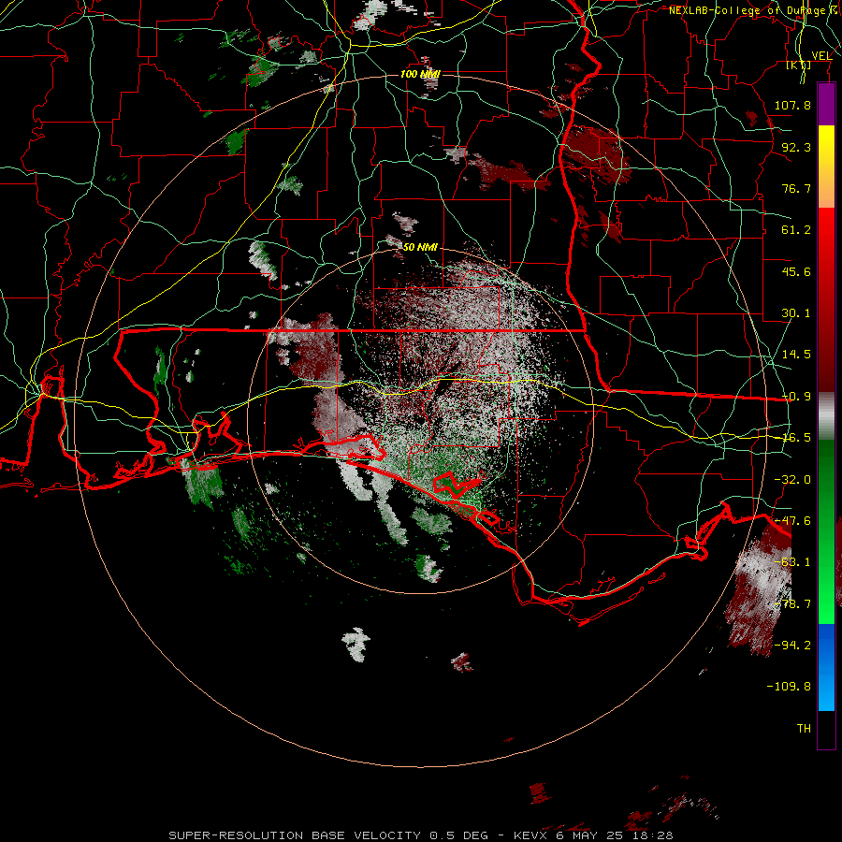Click the -32.0 velocity scale value
The height and width of the screenshot is (842, 842).
792,480
